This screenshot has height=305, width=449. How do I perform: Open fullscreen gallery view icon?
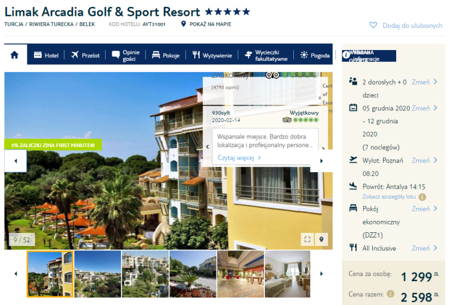click(307, 240)
